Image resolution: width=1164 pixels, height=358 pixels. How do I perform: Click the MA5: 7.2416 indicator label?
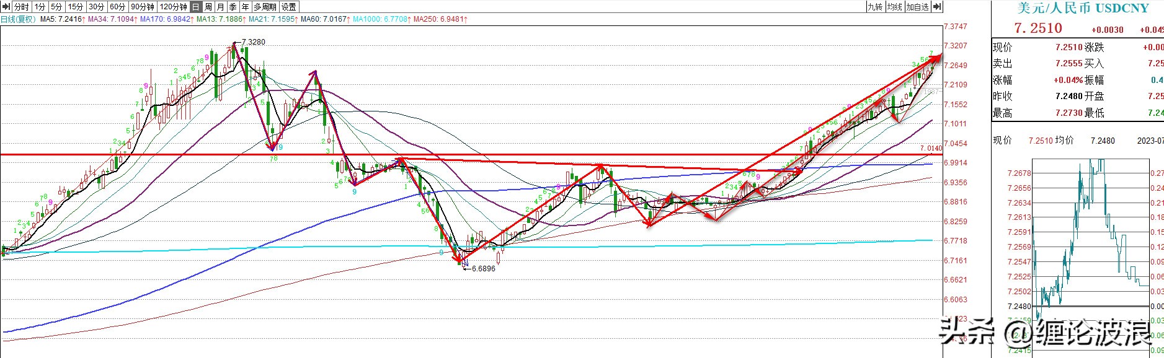63,19
